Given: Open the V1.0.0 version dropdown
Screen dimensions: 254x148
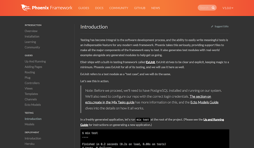Looking at the screenshot, I should [x=227, y=8].
